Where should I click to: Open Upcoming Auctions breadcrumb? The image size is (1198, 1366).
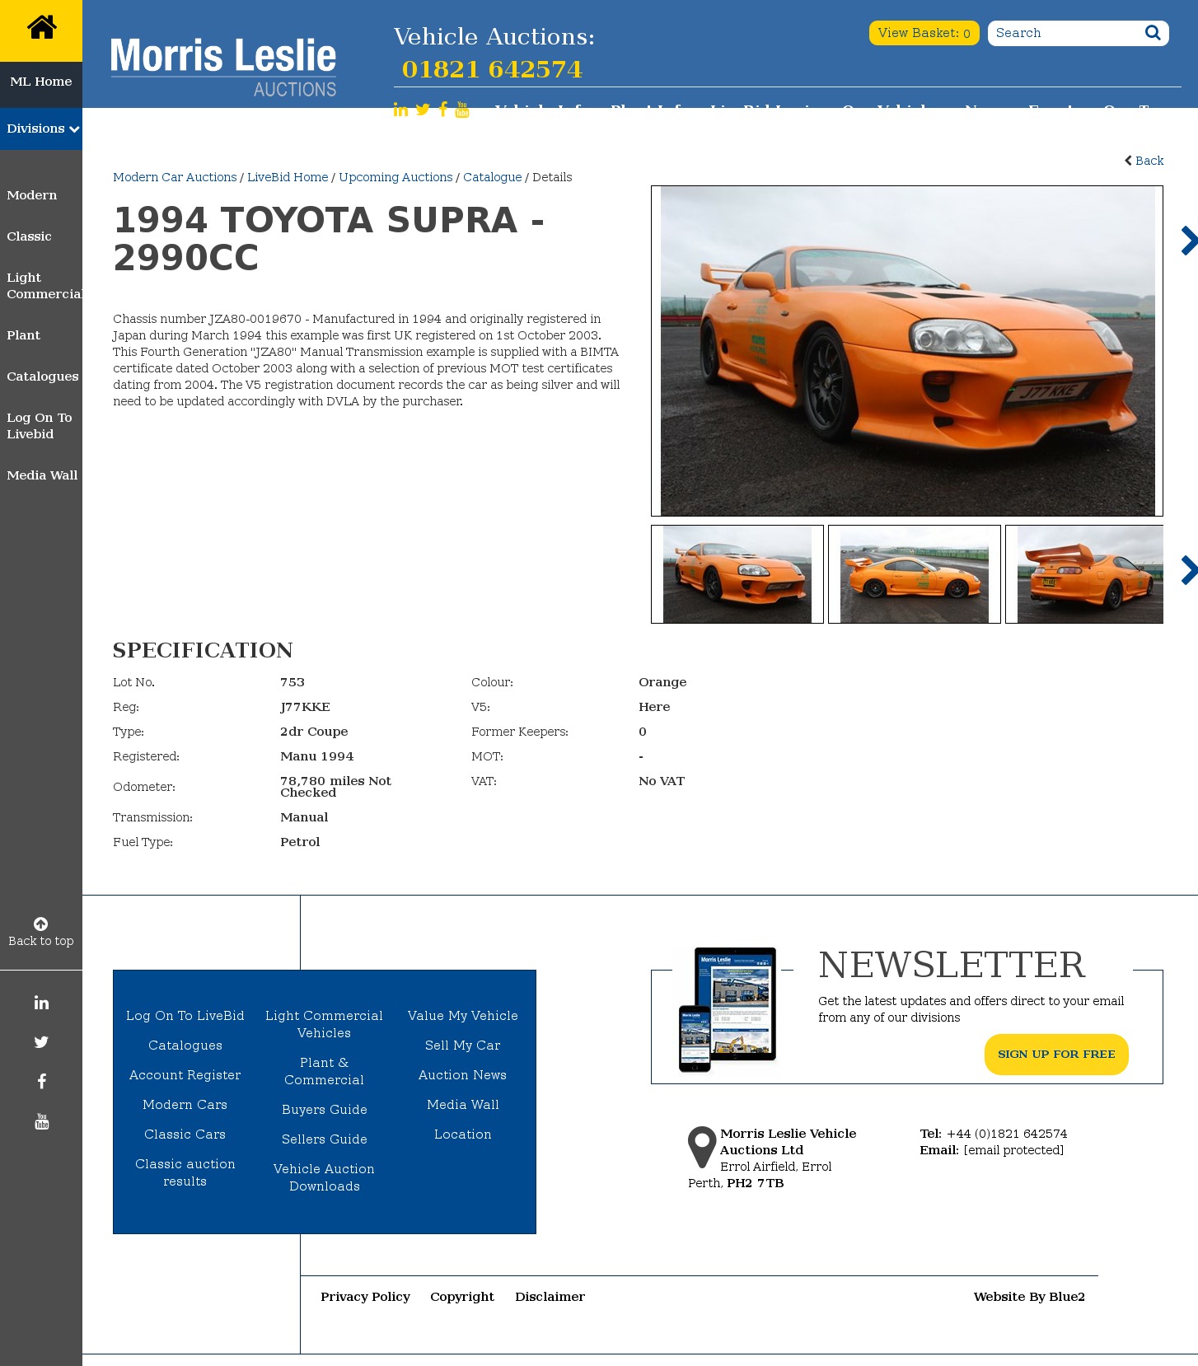click(x=395, y=177)
